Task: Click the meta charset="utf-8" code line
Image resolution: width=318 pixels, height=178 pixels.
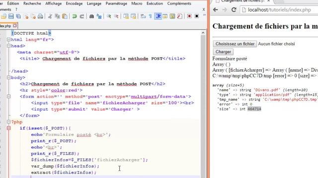Action: (x=48, y=52)
